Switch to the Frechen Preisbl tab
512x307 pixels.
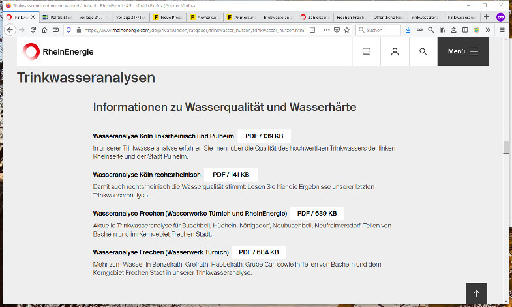[352, 17]
